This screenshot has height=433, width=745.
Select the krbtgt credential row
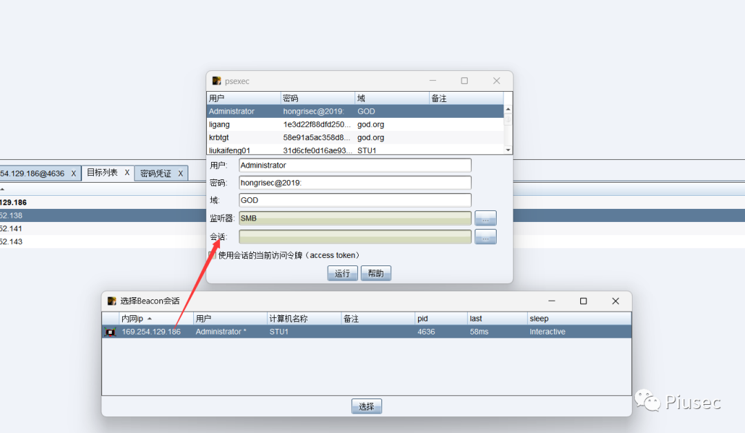point(355,137)
